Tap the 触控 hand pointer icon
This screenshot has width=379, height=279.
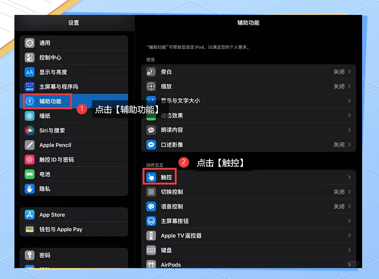[151, 177]
